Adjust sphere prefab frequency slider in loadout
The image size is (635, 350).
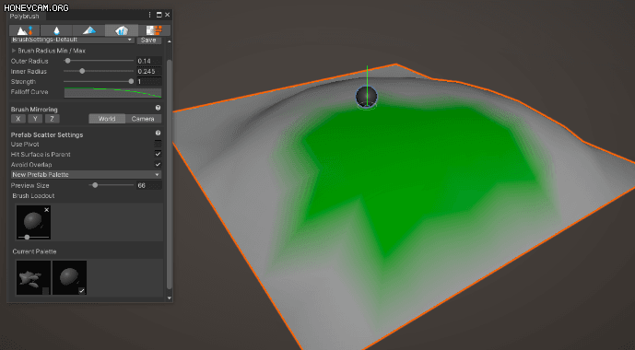[x=27, y=237]
